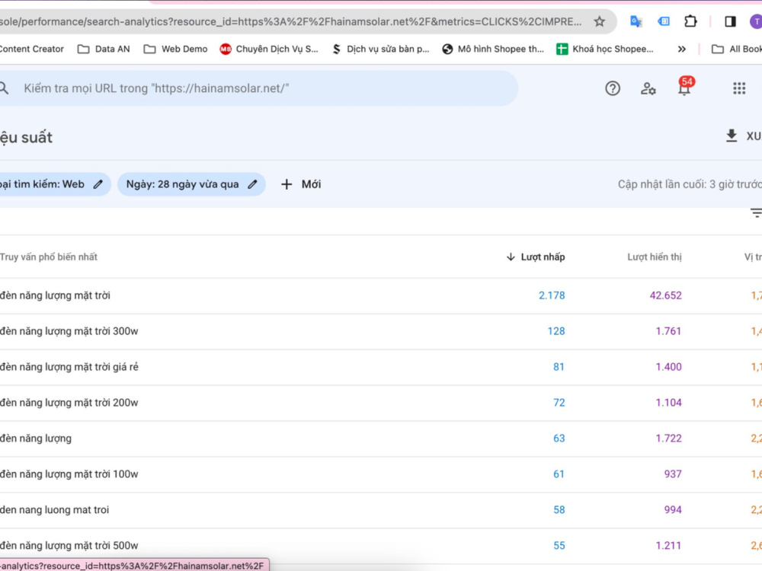Click pencil icon on Web filter chip
Screen dimensions: 762x571
pos(98,184)
